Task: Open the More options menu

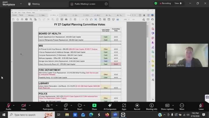Action: (x=182, y=106)
